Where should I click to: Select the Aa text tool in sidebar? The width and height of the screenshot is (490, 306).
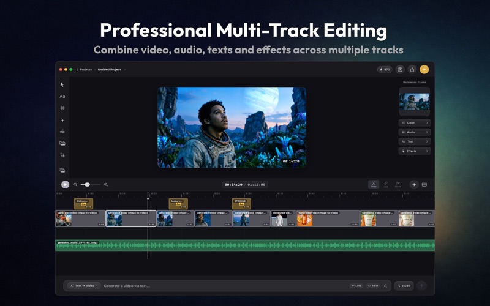[x=62, y=96]
